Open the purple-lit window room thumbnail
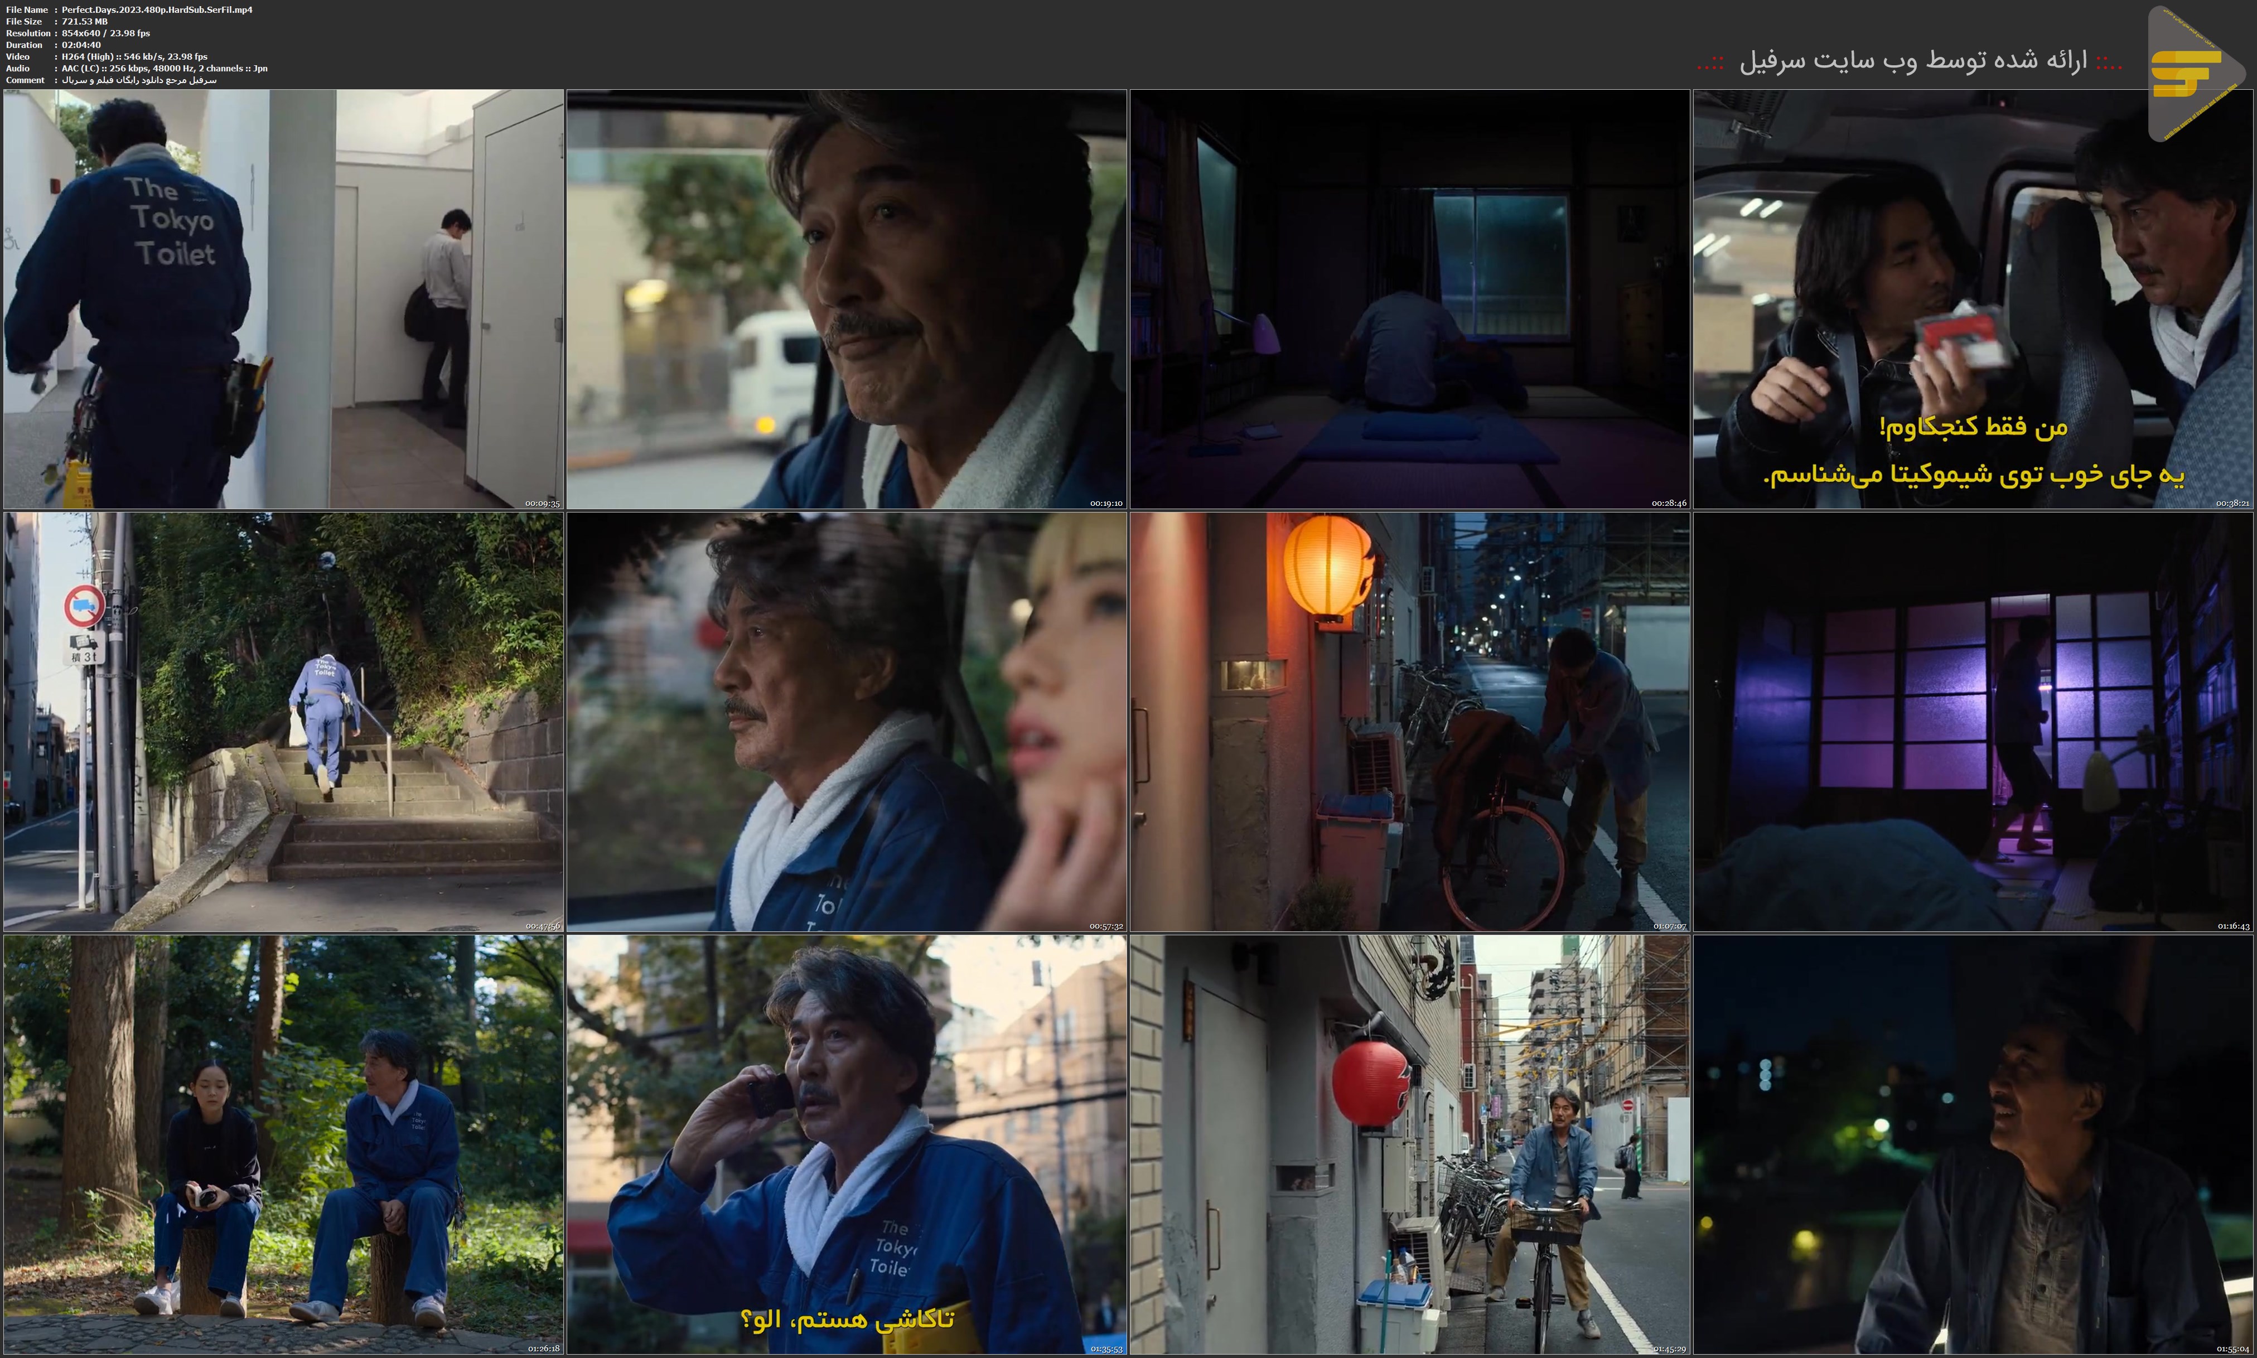Image resolution: width=2257 pixels, height=1358 pixels. pyautogui.click(x=1973, y=721)
